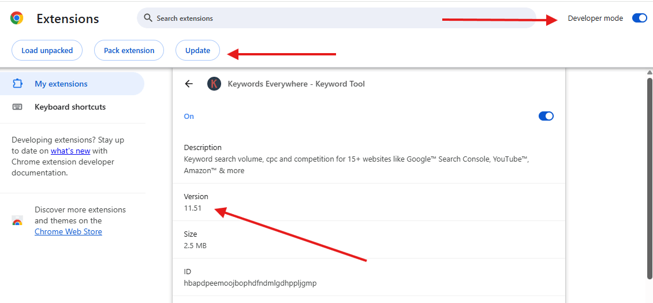The width and height of the screenshot is (653, 303).
Task: Focus the Search extensions field
Action: click(x=337, y=18)
